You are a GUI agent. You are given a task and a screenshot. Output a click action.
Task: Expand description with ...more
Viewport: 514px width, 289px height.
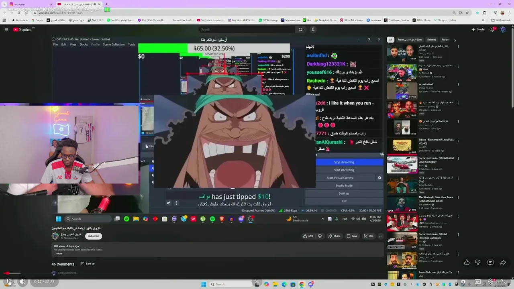click(x=58, y=253)
